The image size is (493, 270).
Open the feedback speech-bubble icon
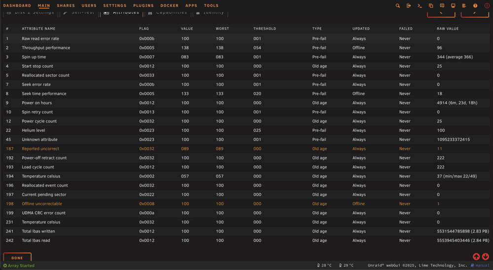[442, 5]
